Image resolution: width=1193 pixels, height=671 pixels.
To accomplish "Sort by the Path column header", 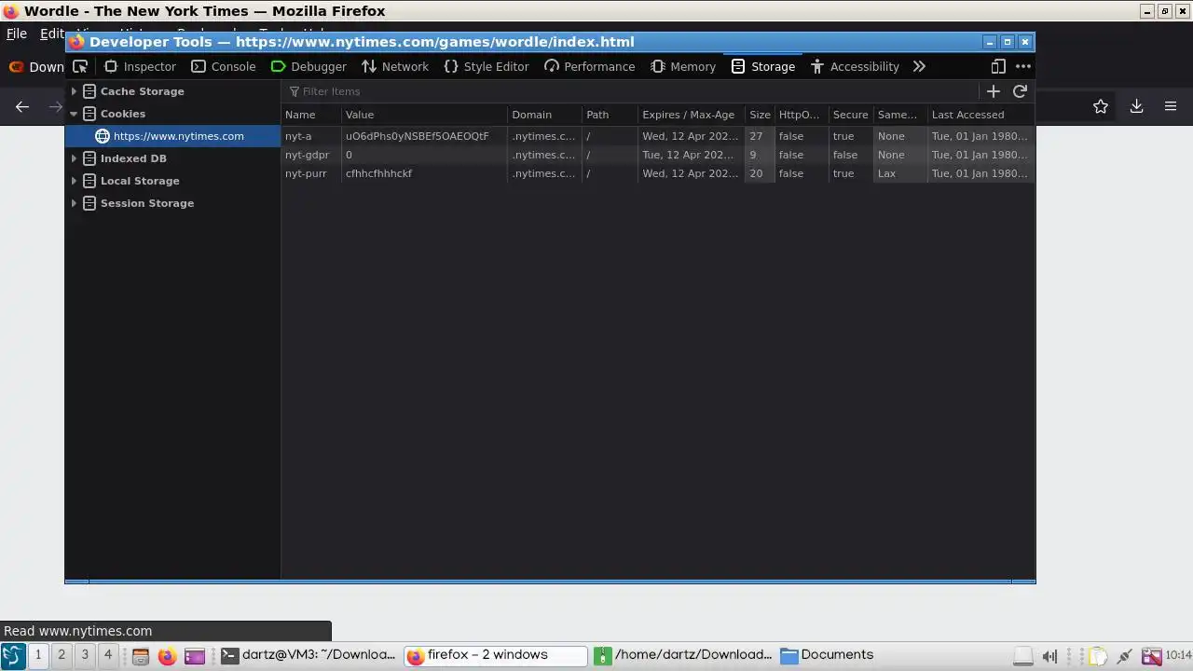I will (610, 115).
